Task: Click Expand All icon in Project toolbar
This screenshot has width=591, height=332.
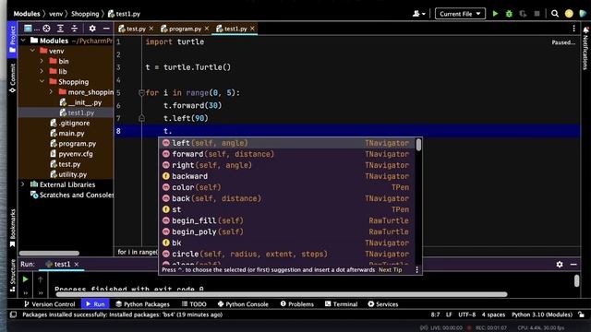Action: 60,29
